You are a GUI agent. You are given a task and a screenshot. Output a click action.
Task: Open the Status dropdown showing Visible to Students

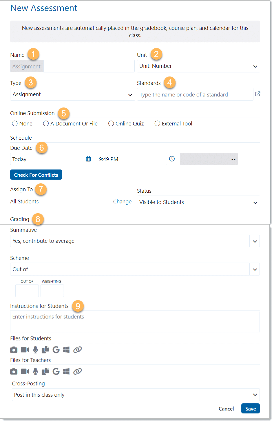(255, 202)
